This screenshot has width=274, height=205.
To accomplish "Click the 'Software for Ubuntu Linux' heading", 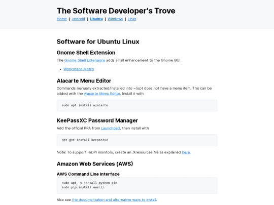I will pos(98,42).
